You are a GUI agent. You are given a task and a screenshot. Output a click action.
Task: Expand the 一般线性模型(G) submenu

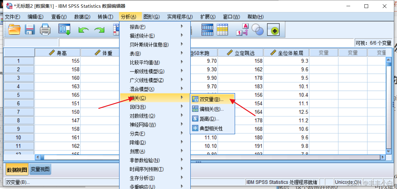pos(155,71)
